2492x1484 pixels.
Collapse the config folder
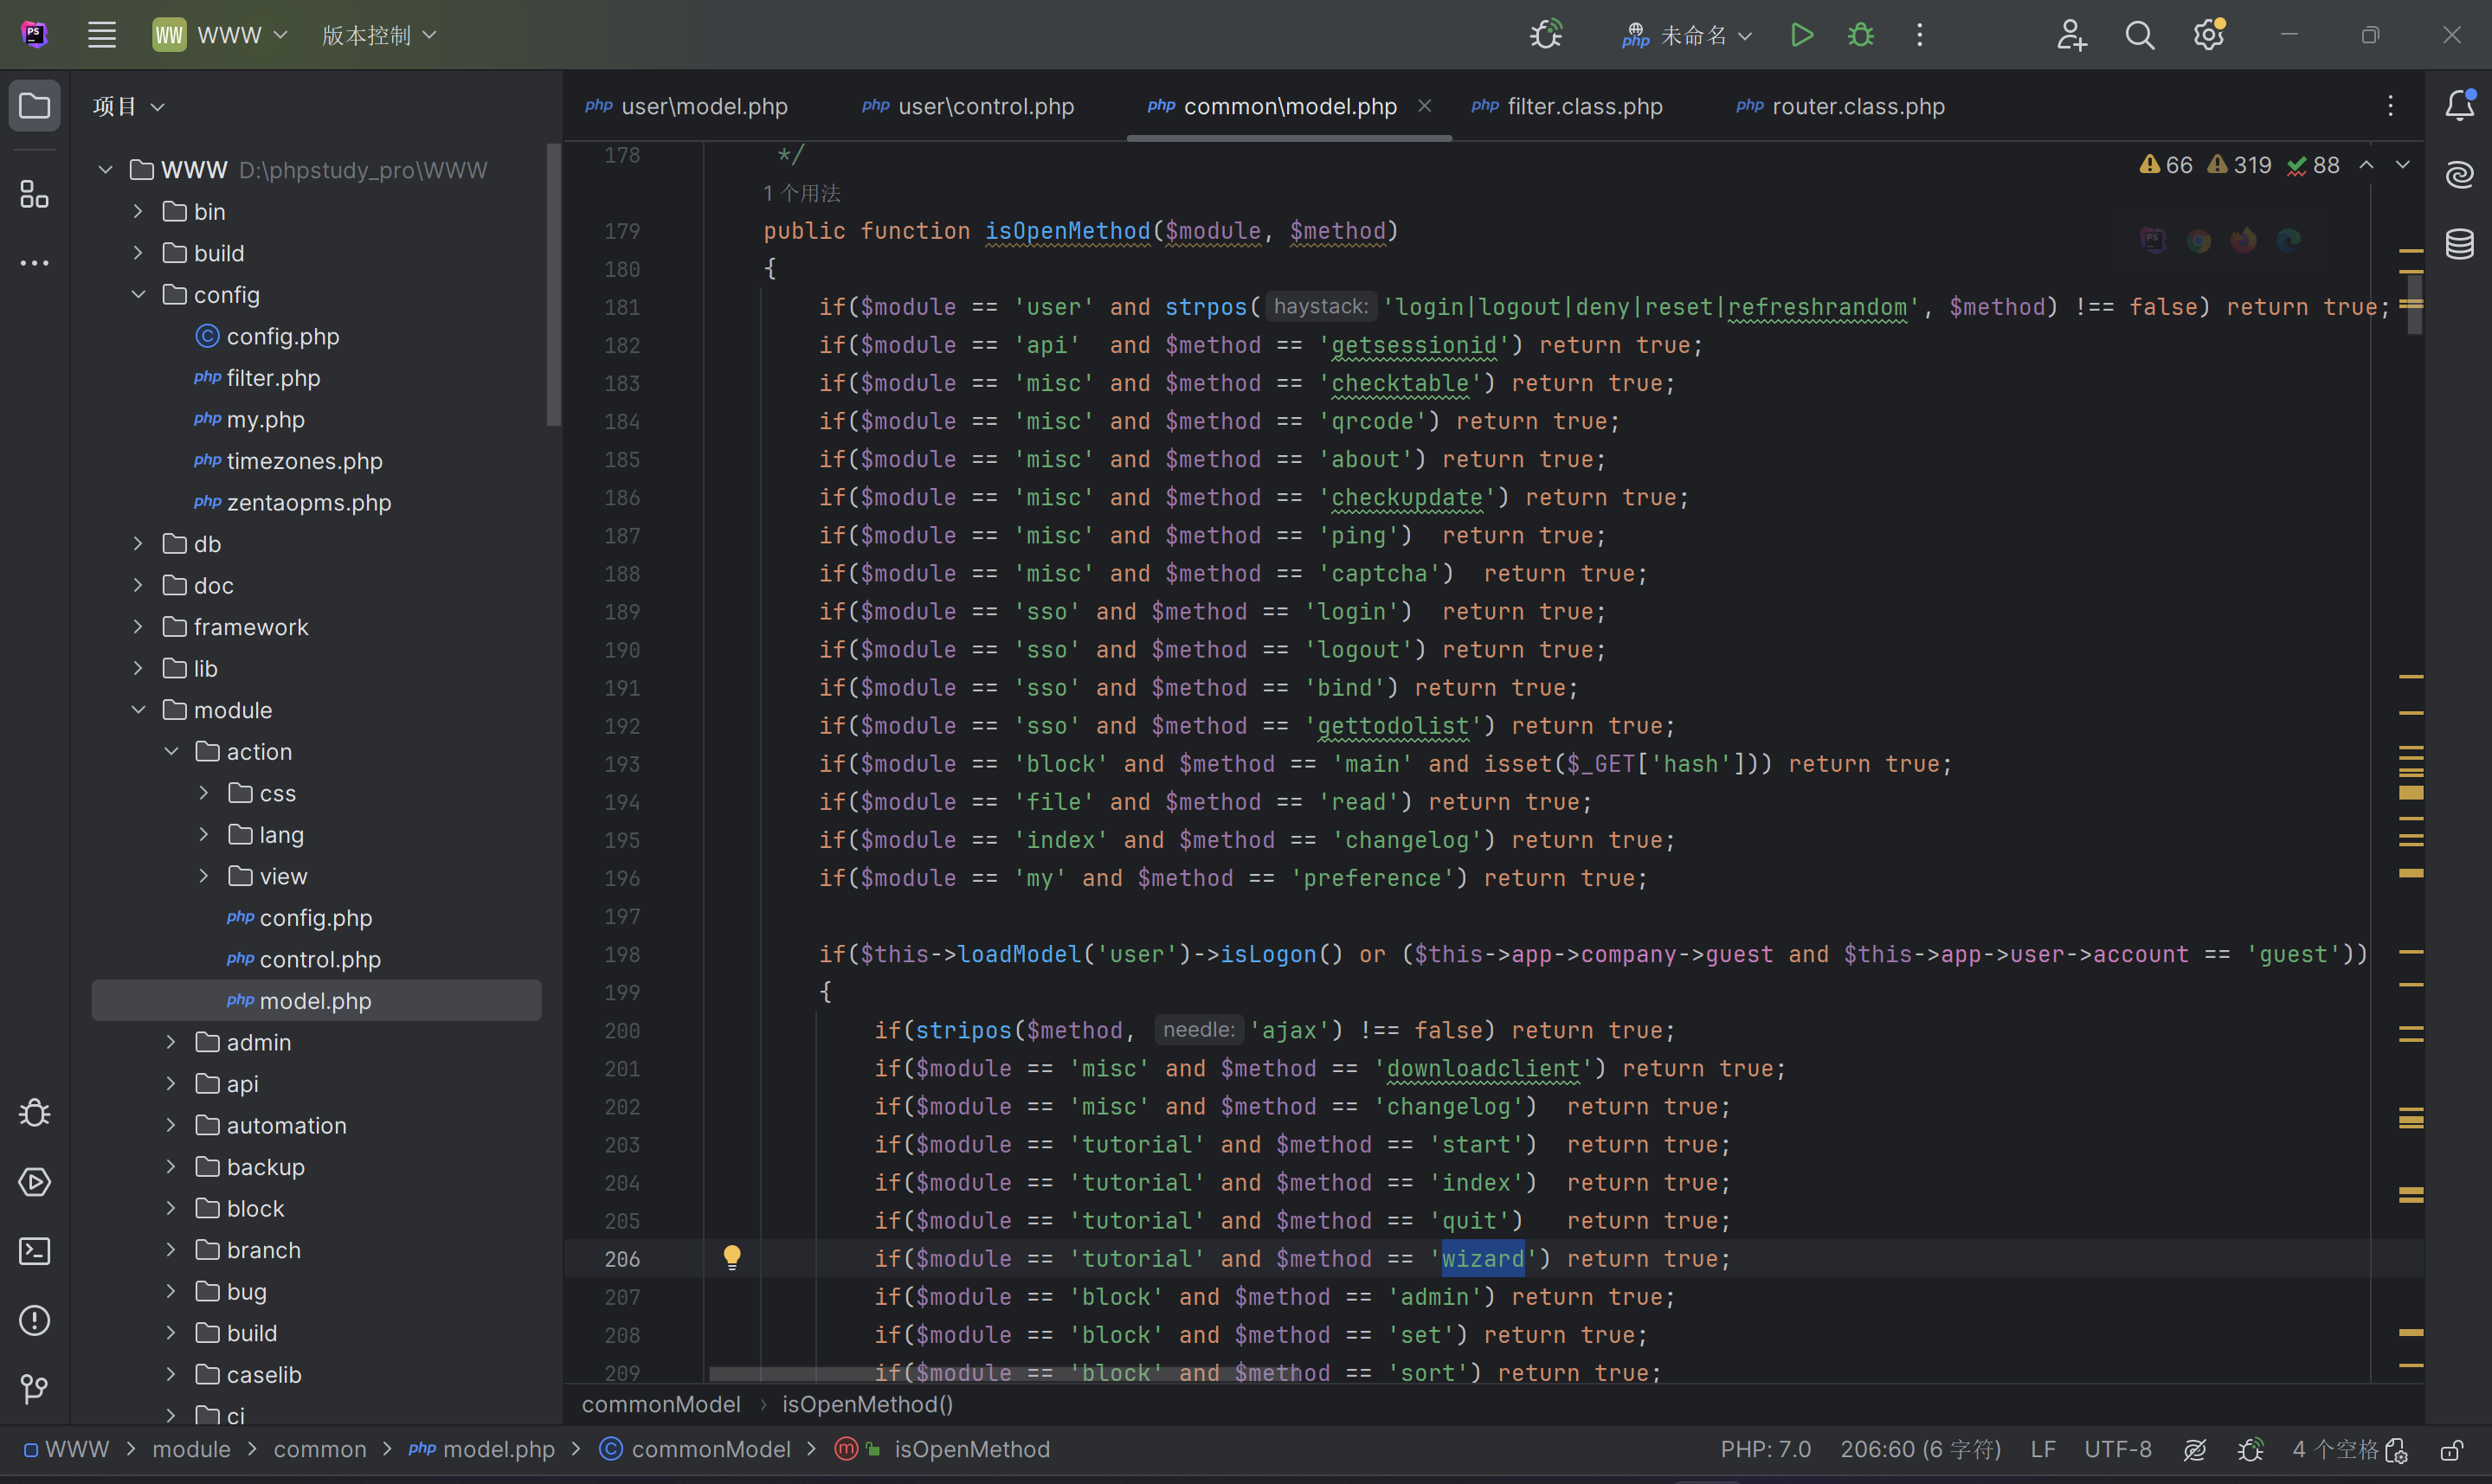tap(139, 295)
